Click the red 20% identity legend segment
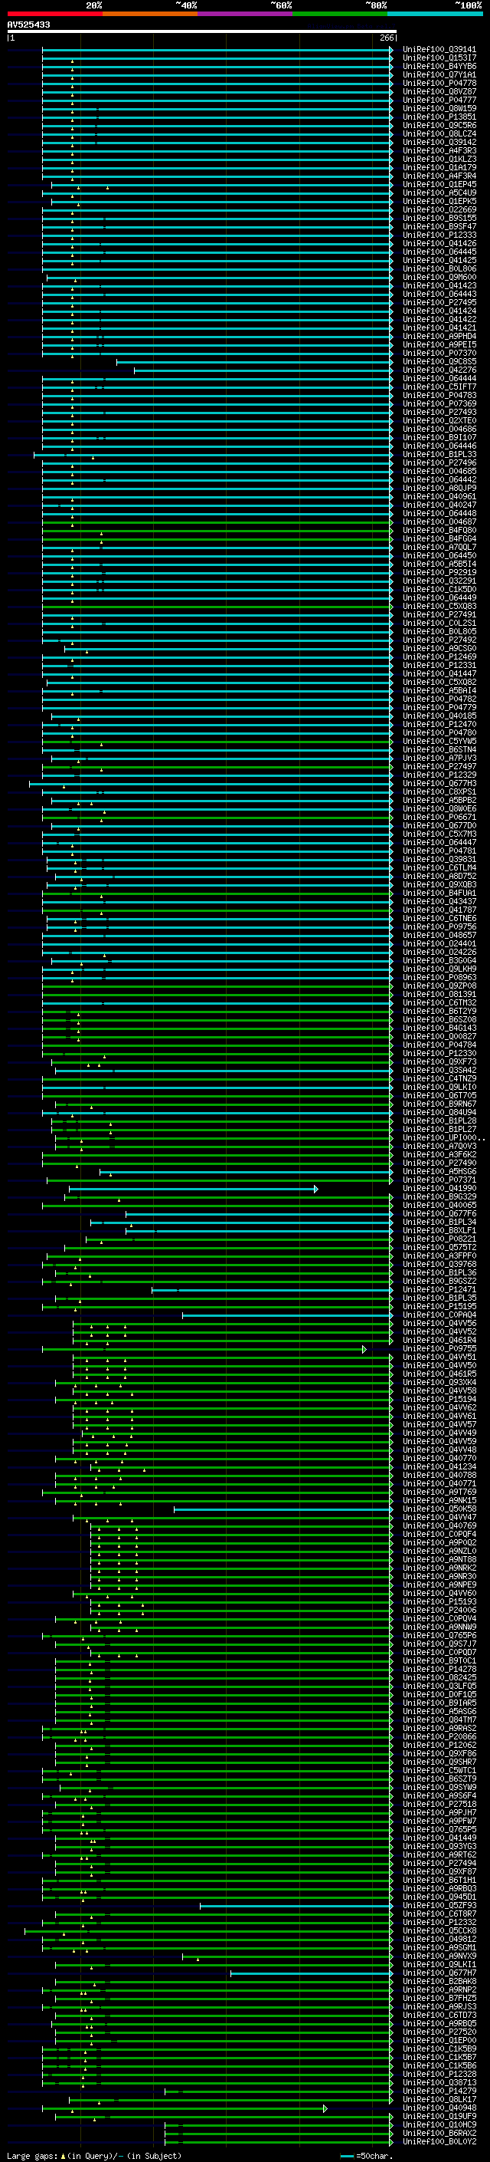 coord(54,15)
